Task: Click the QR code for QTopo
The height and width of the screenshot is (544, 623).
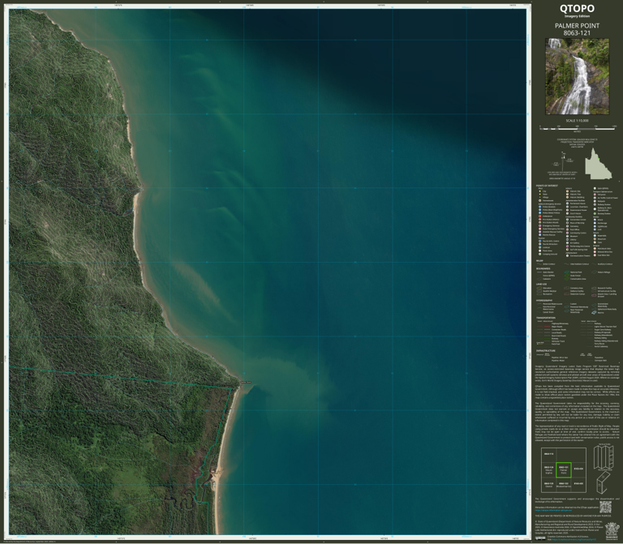Action: click(605, 507)
